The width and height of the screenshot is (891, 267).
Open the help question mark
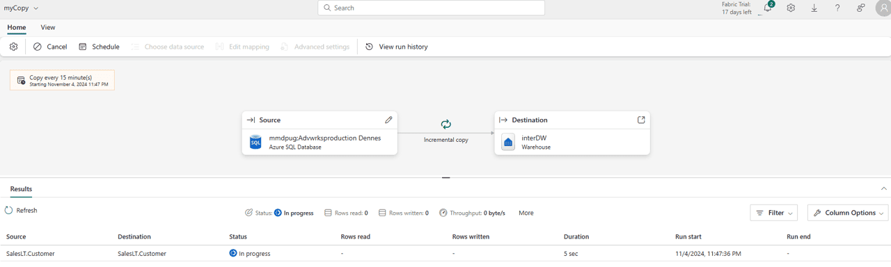(x=837, y=8)
